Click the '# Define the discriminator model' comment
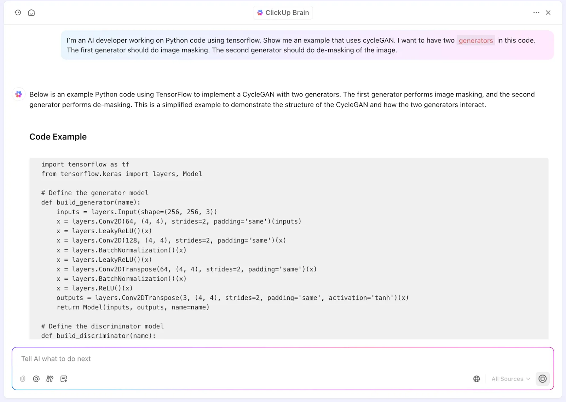The width and height of the screenshot is (566, 402). 103,326
